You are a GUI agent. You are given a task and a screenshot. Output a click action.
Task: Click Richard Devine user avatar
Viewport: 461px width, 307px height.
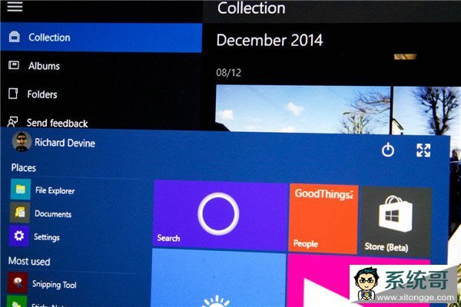coord(22,141)
